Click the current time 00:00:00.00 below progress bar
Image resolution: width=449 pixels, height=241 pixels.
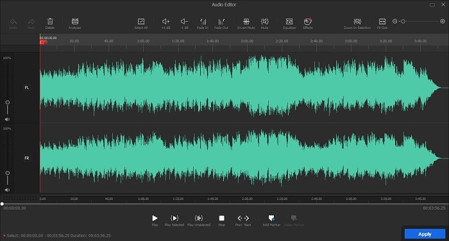(x=15, y=208)
